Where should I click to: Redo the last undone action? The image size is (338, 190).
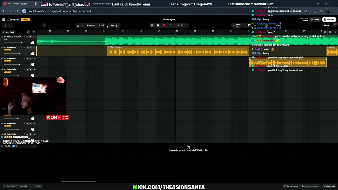[x=11, y=25]
